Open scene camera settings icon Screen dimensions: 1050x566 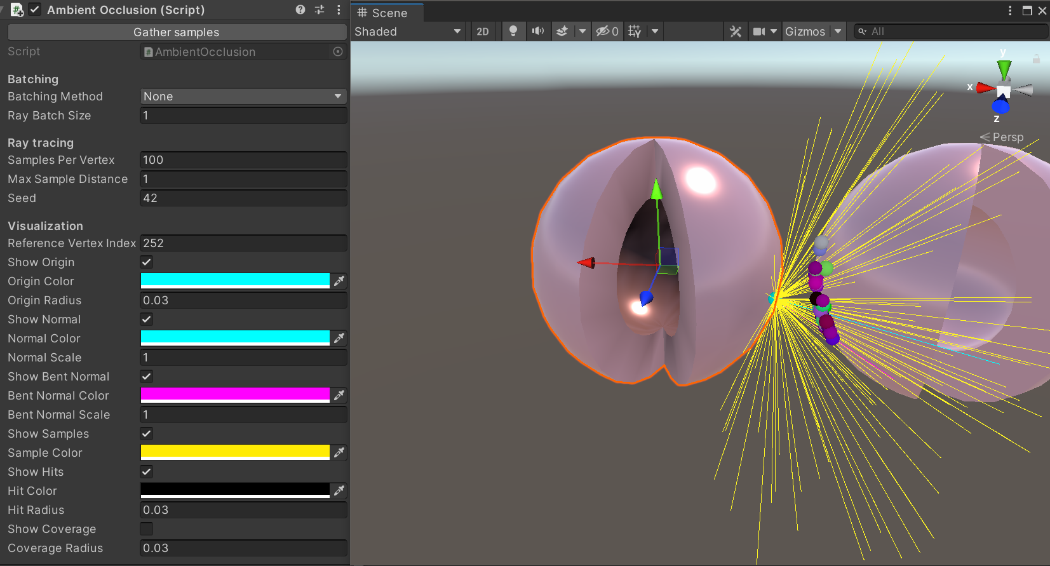[759, 31]
